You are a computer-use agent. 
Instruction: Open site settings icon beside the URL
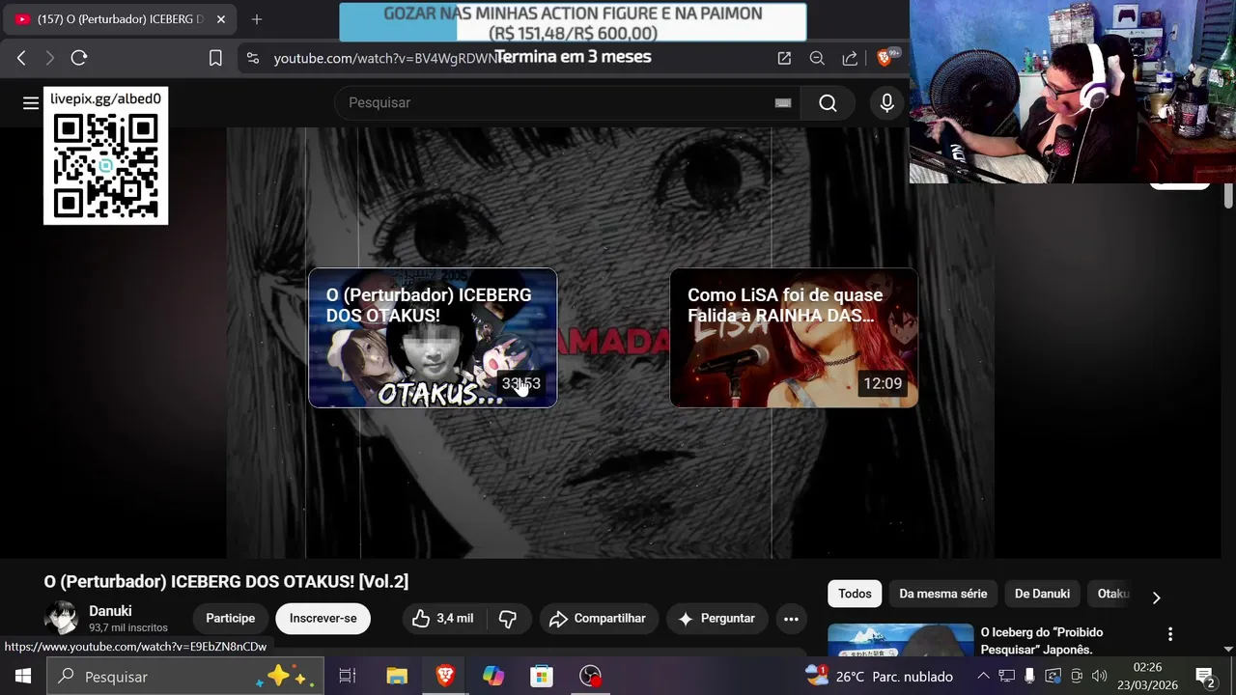(x=253, y=58)
